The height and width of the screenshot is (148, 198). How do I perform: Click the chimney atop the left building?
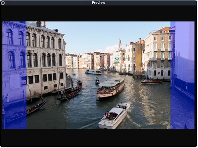pos(44,24)
